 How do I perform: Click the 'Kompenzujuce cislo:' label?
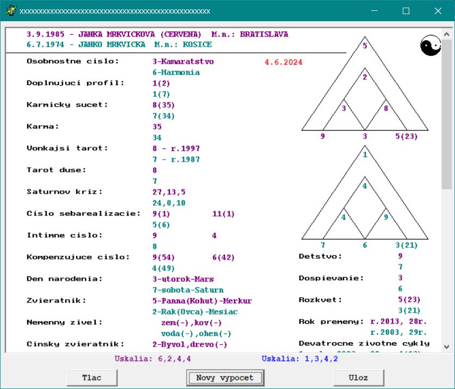(x=78, y=257)
